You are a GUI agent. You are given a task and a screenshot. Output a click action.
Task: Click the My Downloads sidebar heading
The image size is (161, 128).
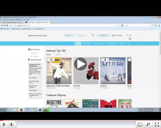coord(34,49)
